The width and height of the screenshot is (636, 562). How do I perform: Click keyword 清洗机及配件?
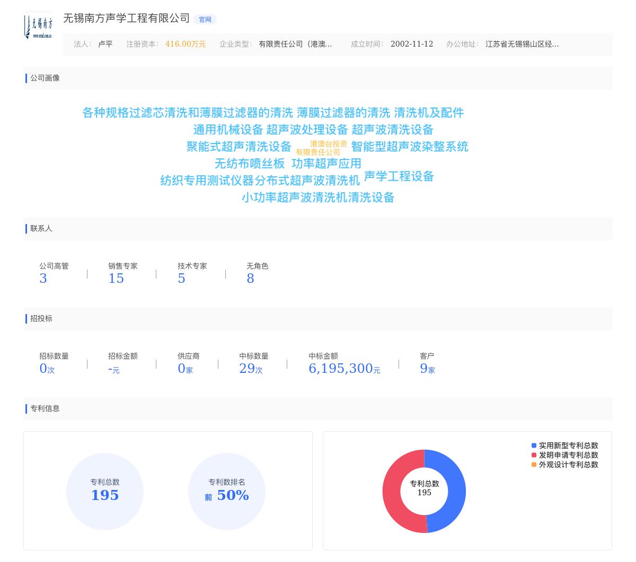pyautogui.click(x=429, y=113)
